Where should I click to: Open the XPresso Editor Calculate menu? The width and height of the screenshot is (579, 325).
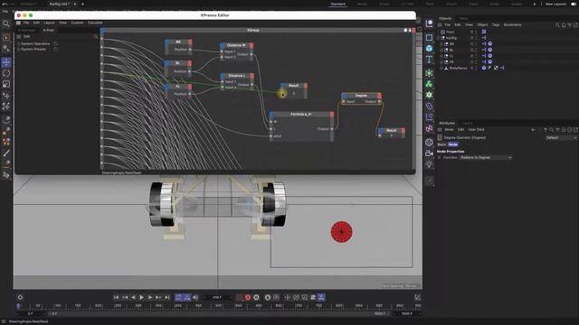point(95,23)
